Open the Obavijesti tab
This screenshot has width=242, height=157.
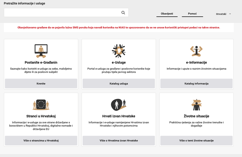(167, 14)
